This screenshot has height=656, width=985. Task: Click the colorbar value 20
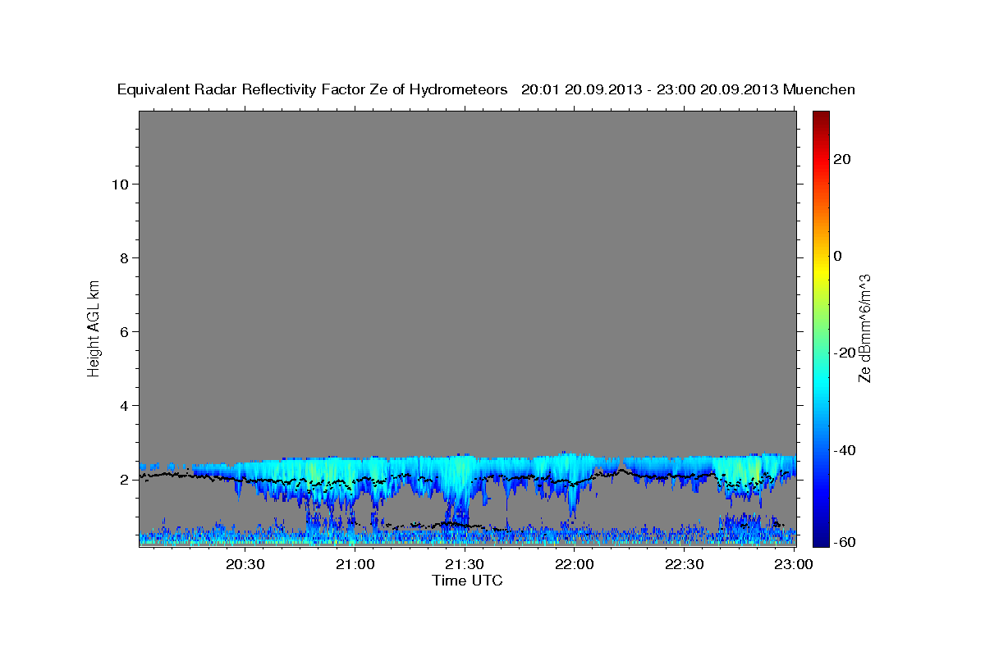tap(844, 159)
